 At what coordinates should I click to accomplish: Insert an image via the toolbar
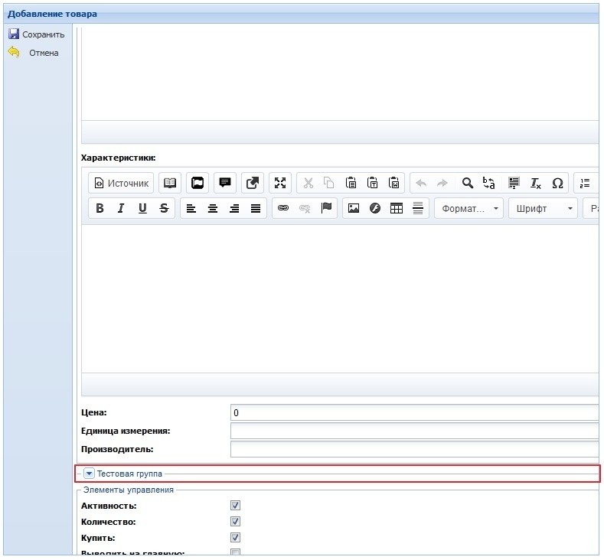(x=353, y=208)
